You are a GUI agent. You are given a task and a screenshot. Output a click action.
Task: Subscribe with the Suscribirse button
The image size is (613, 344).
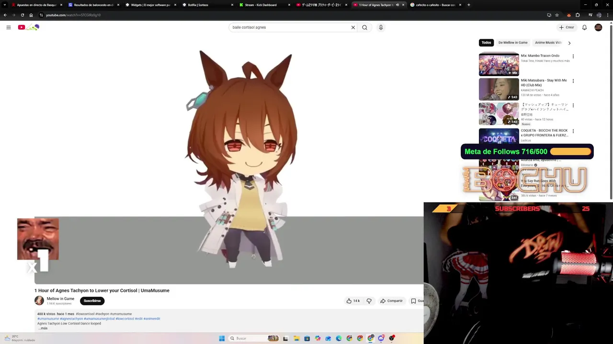click(x=92, y=301)
